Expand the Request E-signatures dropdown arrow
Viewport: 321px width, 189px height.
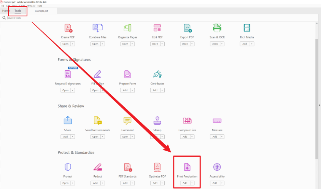coord(73,90)
